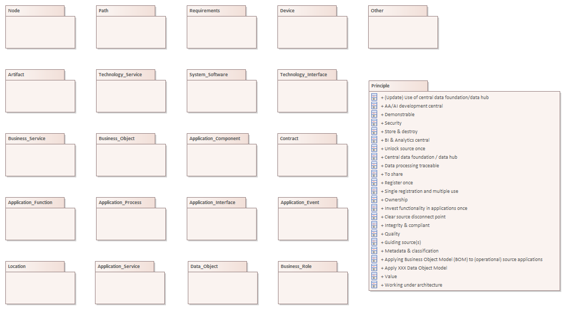Click the Principle package header tab

coord(398,86)
